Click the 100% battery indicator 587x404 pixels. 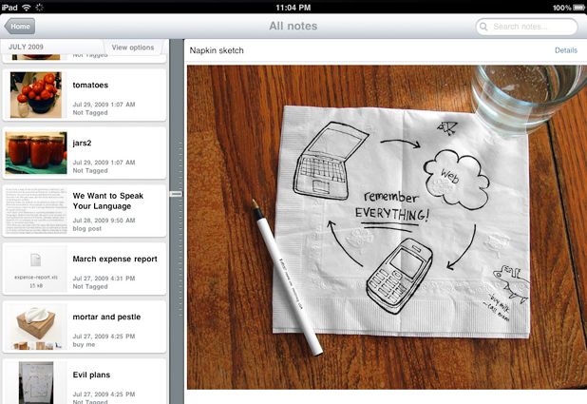pyautogui.click(x=569, y=8)
